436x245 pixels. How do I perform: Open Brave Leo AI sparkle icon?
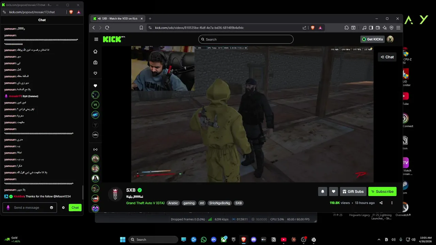tap(385, 28)
